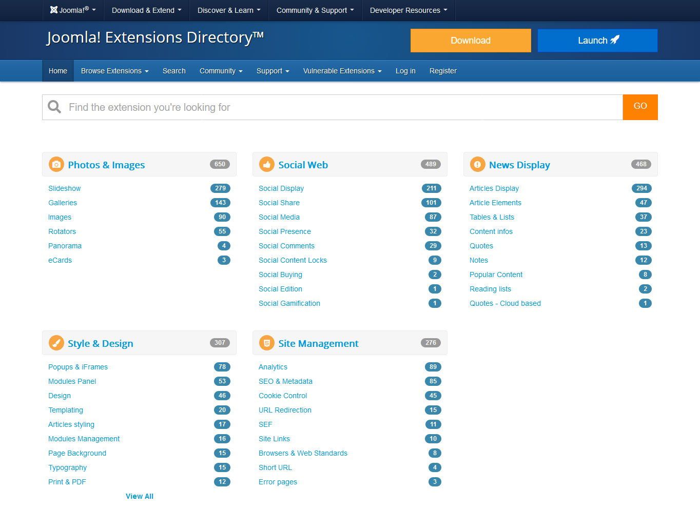700x508 pixels.
Task: Open the Print & PDF link
Action: point(67,482)
